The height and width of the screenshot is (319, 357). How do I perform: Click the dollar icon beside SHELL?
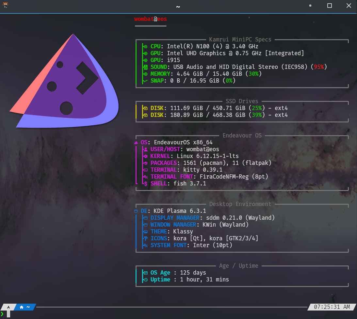(146, 184)
